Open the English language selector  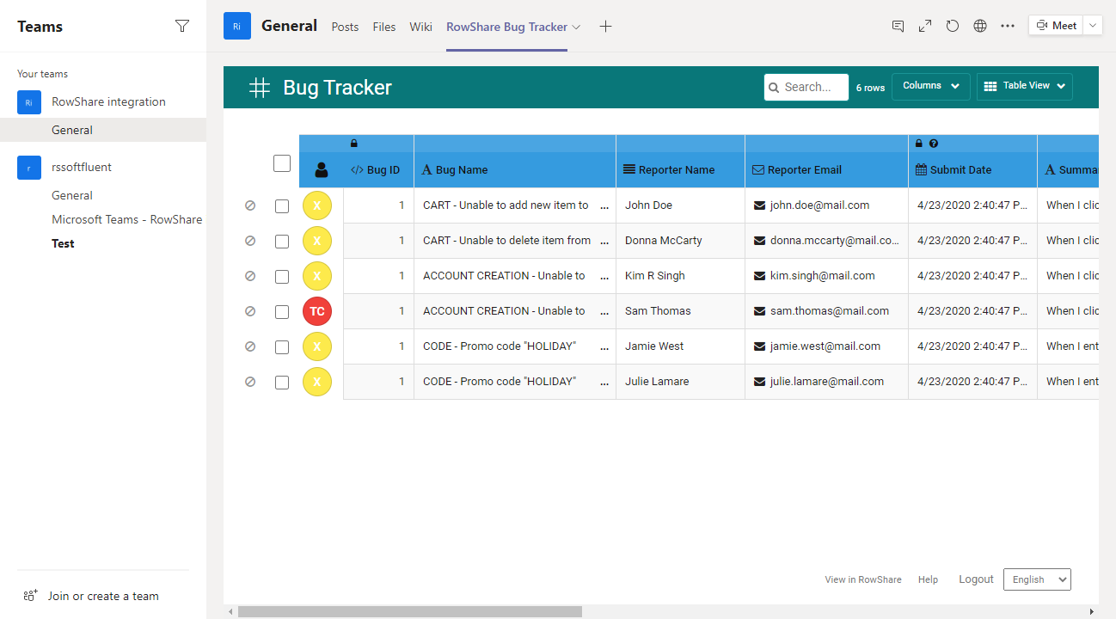(x=1037, y=579)
